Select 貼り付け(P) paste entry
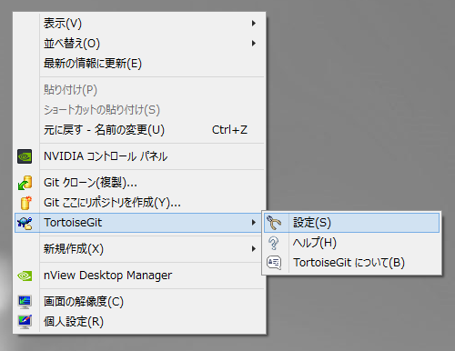 [x=139, y=90]
